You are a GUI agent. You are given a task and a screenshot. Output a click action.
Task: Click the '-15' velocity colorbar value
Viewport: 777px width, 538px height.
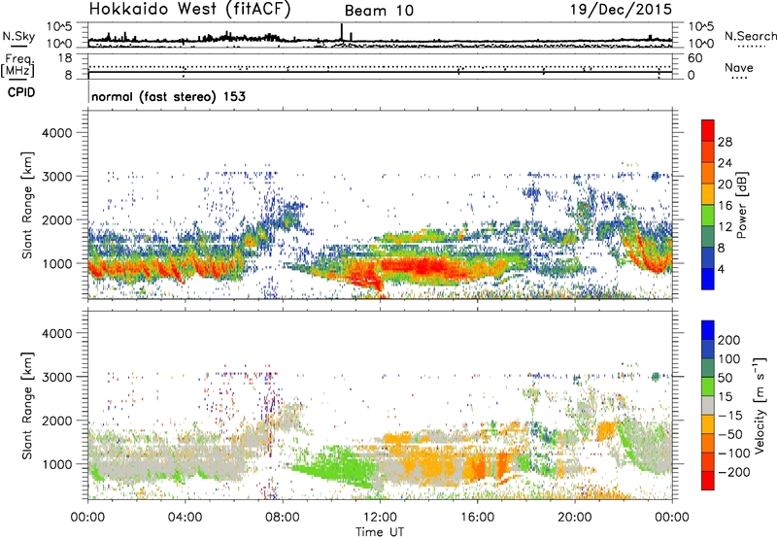pos(730,416)
